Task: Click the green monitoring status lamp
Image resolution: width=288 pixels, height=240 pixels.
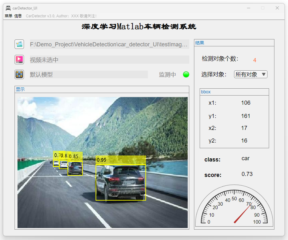Action: tap(186, 74)
